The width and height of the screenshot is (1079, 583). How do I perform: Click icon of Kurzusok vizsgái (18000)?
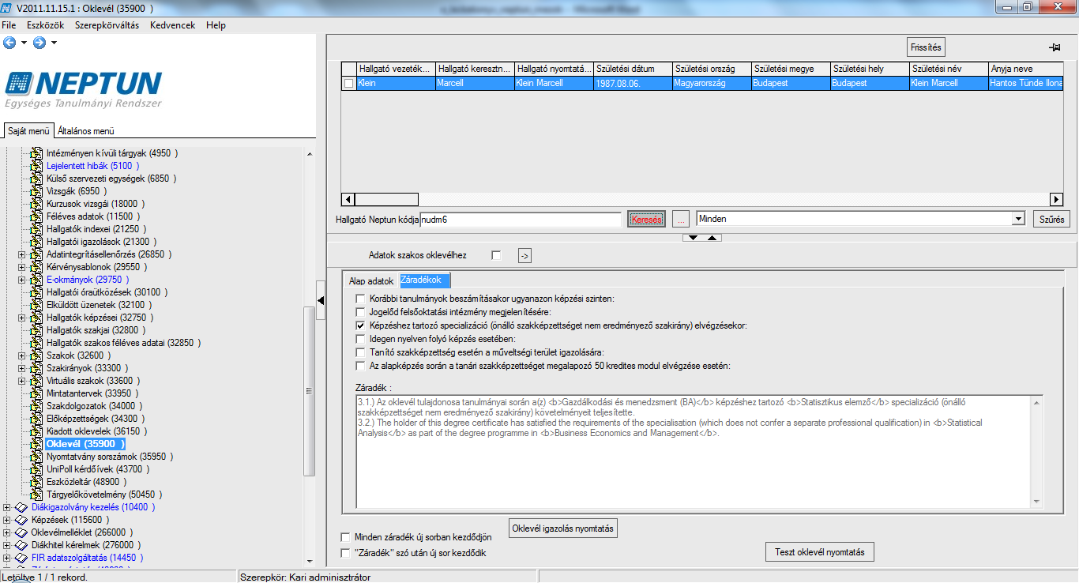coord(36,204)
